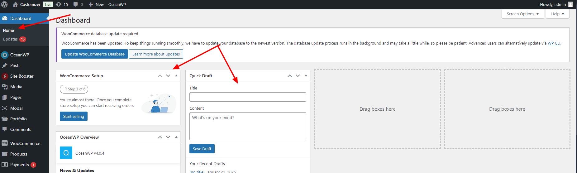The width and height of the screenshot is (577, 173).
Task: Click Update WooCommerce Database button
Action: 95,54
